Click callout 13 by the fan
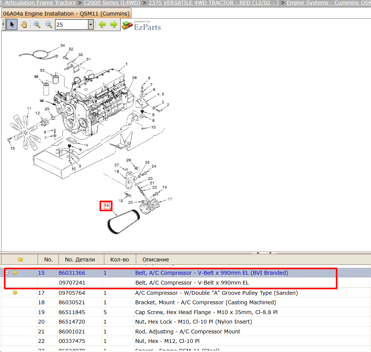The width and height of the screenshot is (371, 352). click(13, 149)
